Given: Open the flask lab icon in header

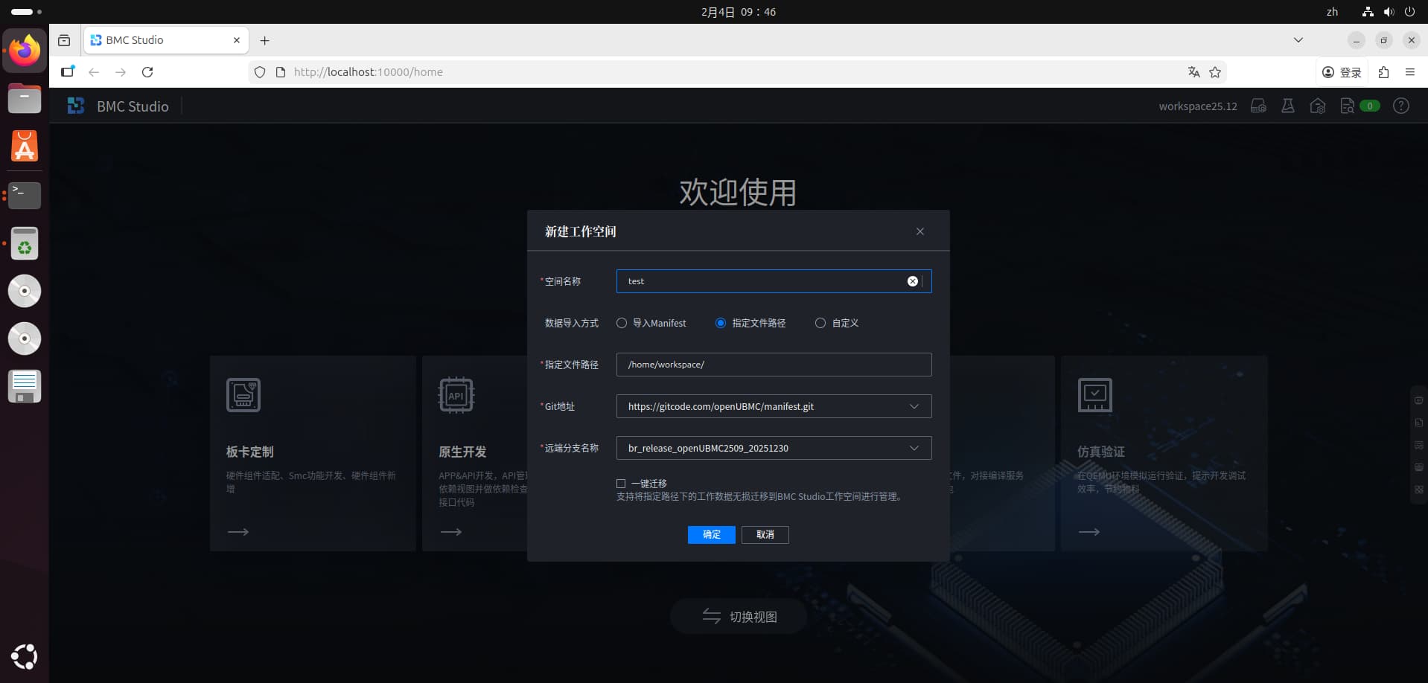Looking at the screenshot, I should point(1287,106).
